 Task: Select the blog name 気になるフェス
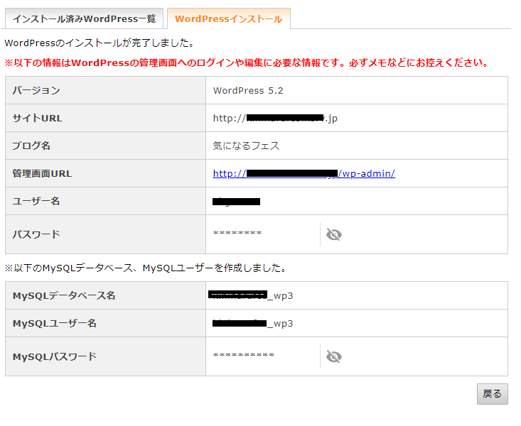tap(246, 146)
